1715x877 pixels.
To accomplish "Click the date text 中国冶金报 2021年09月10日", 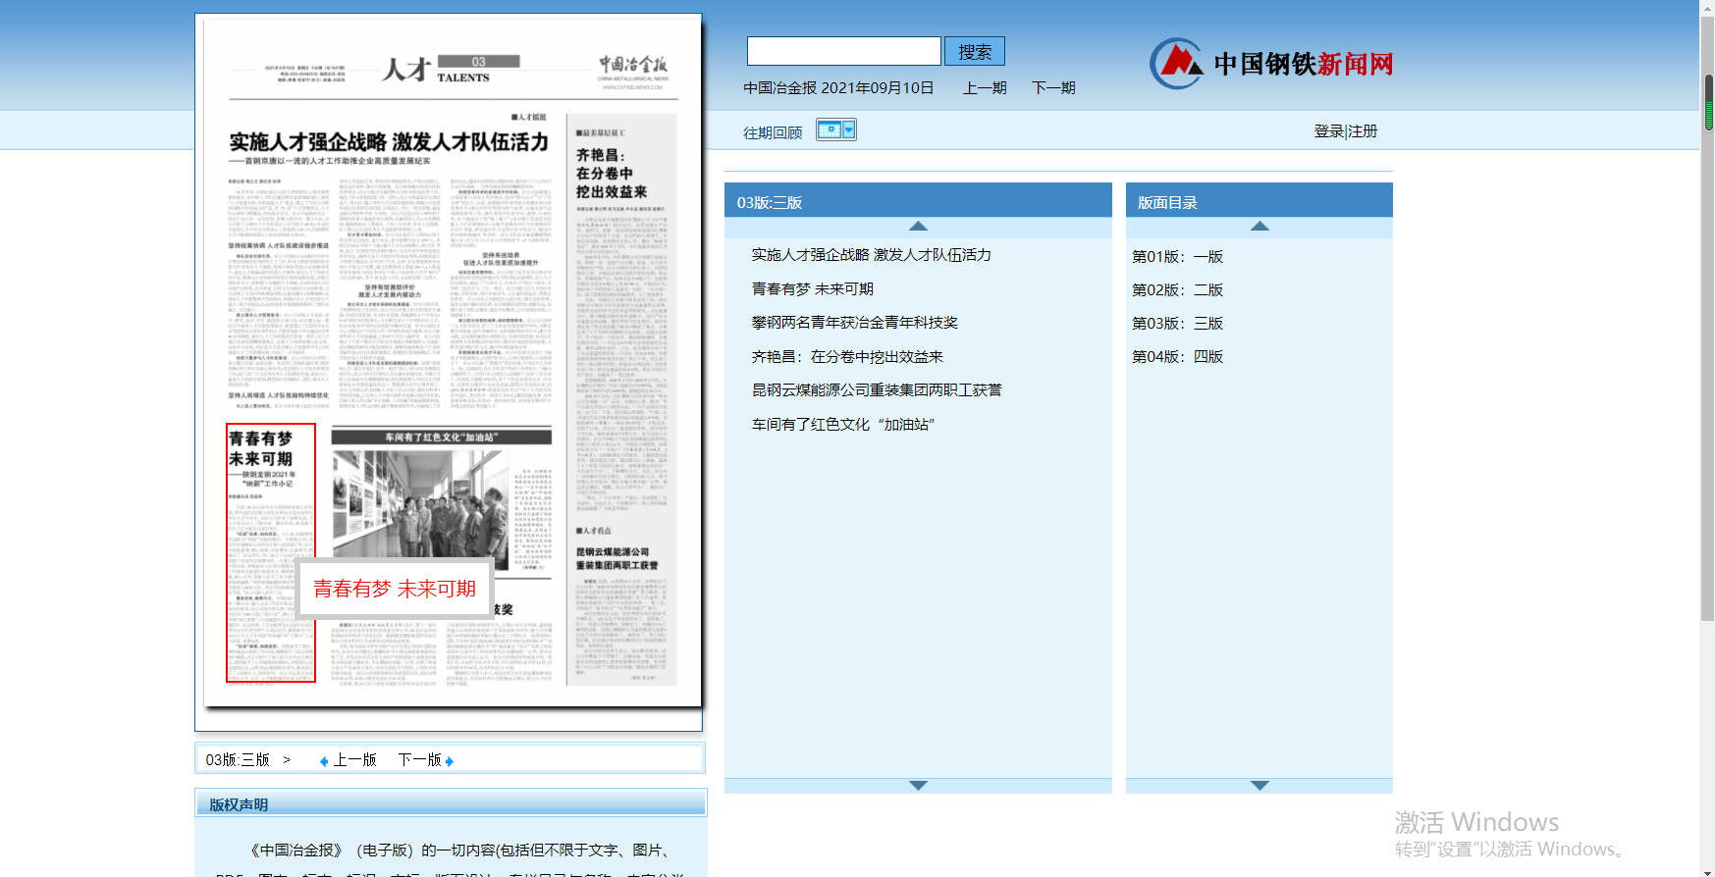I will [x=838, y=87].
